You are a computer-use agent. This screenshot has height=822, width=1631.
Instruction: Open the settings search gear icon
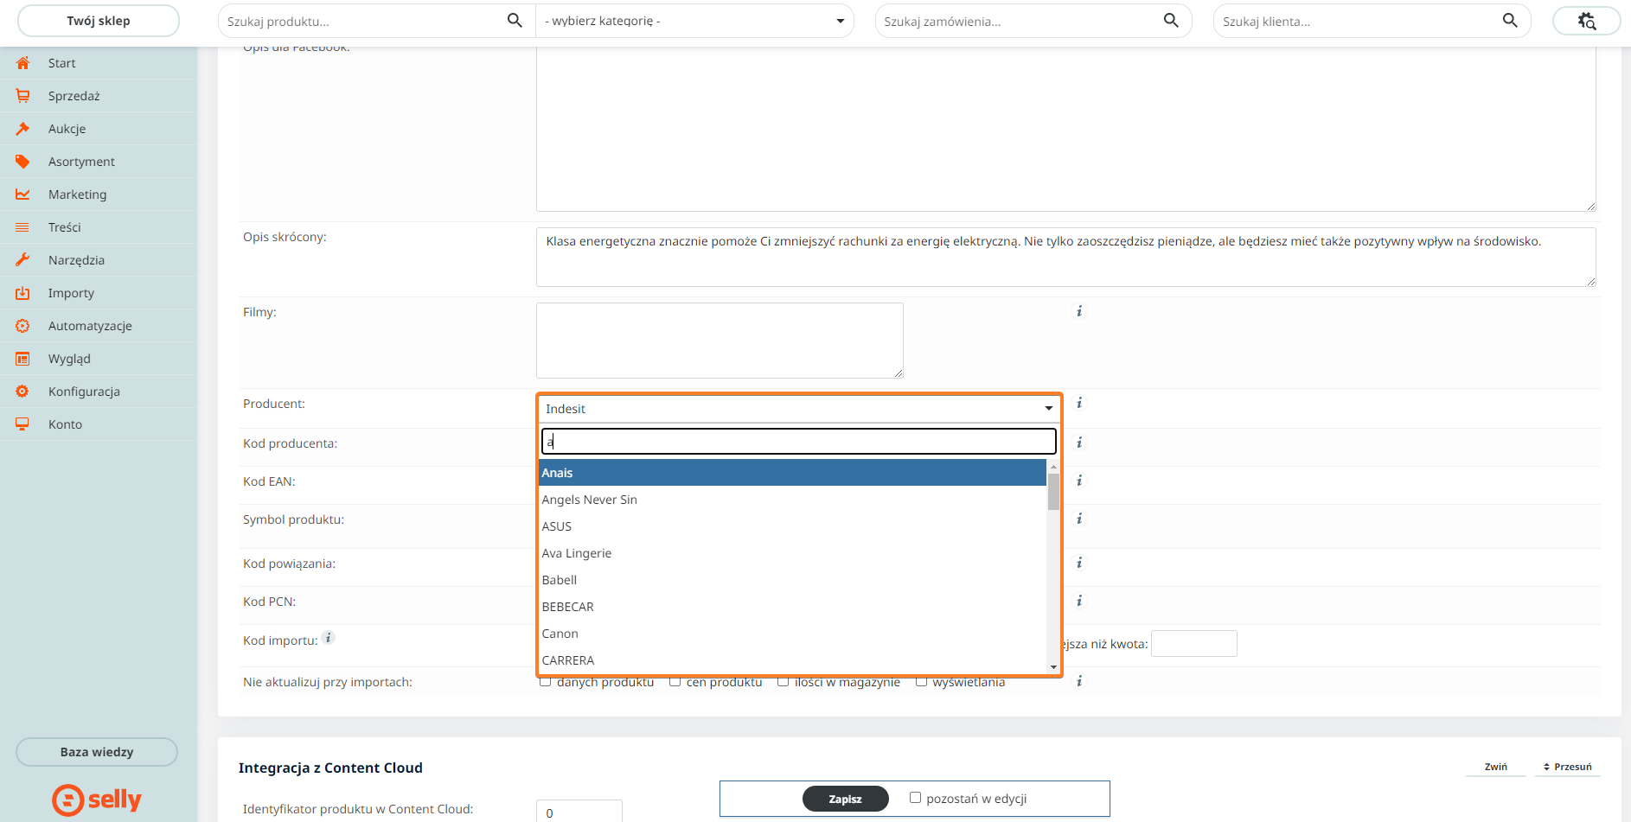pyautogui.click(x=1586, y=21)
